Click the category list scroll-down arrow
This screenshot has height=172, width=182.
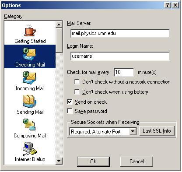click(x=59, y=161)
